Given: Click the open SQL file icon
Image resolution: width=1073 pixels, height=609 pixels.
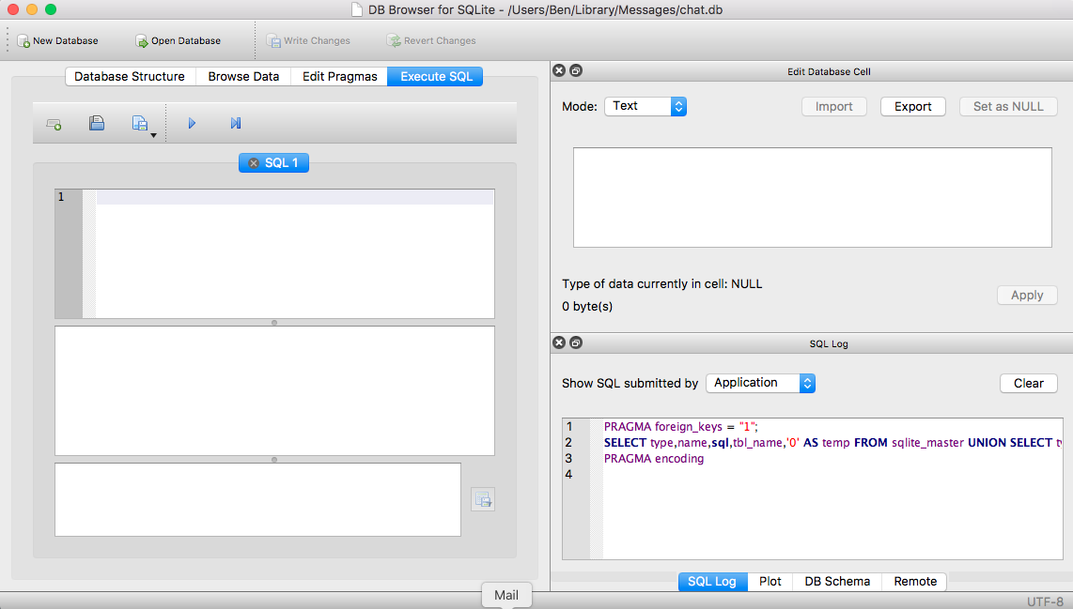Looking at the screenshot, I should pyautogui.click(x=97, y=124).
